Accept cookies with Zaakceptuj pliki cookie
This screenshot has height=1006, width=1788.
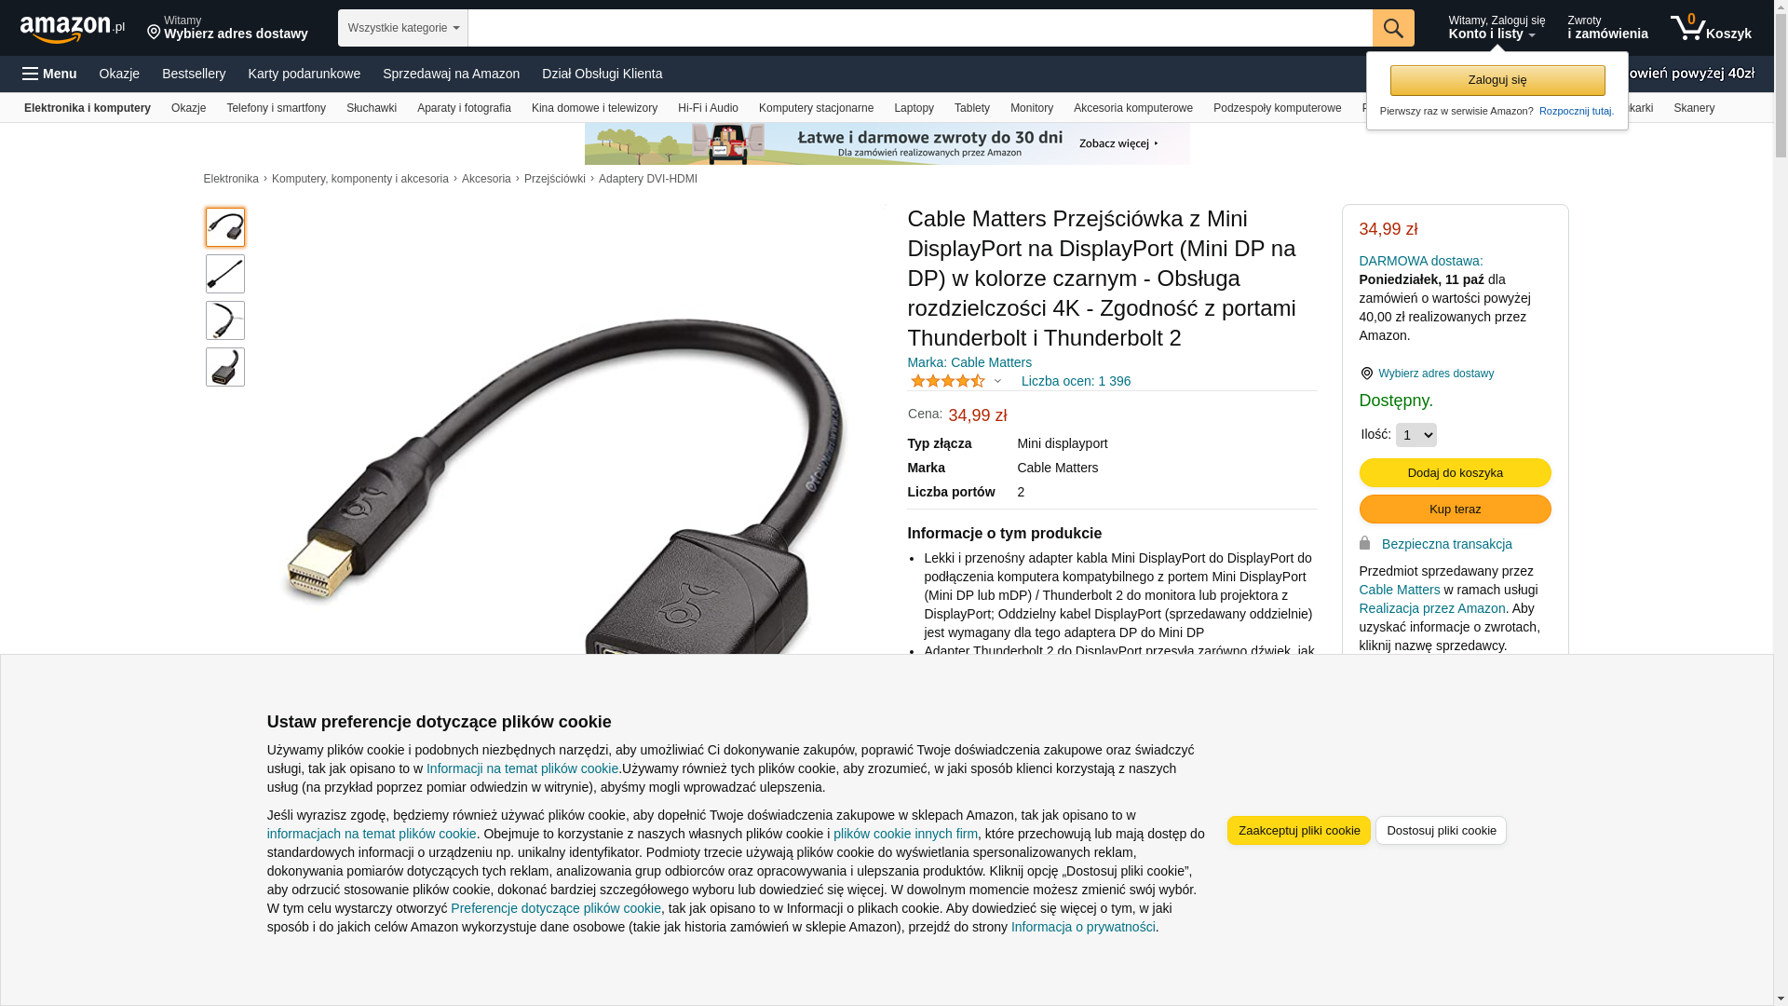point(1298,830)
